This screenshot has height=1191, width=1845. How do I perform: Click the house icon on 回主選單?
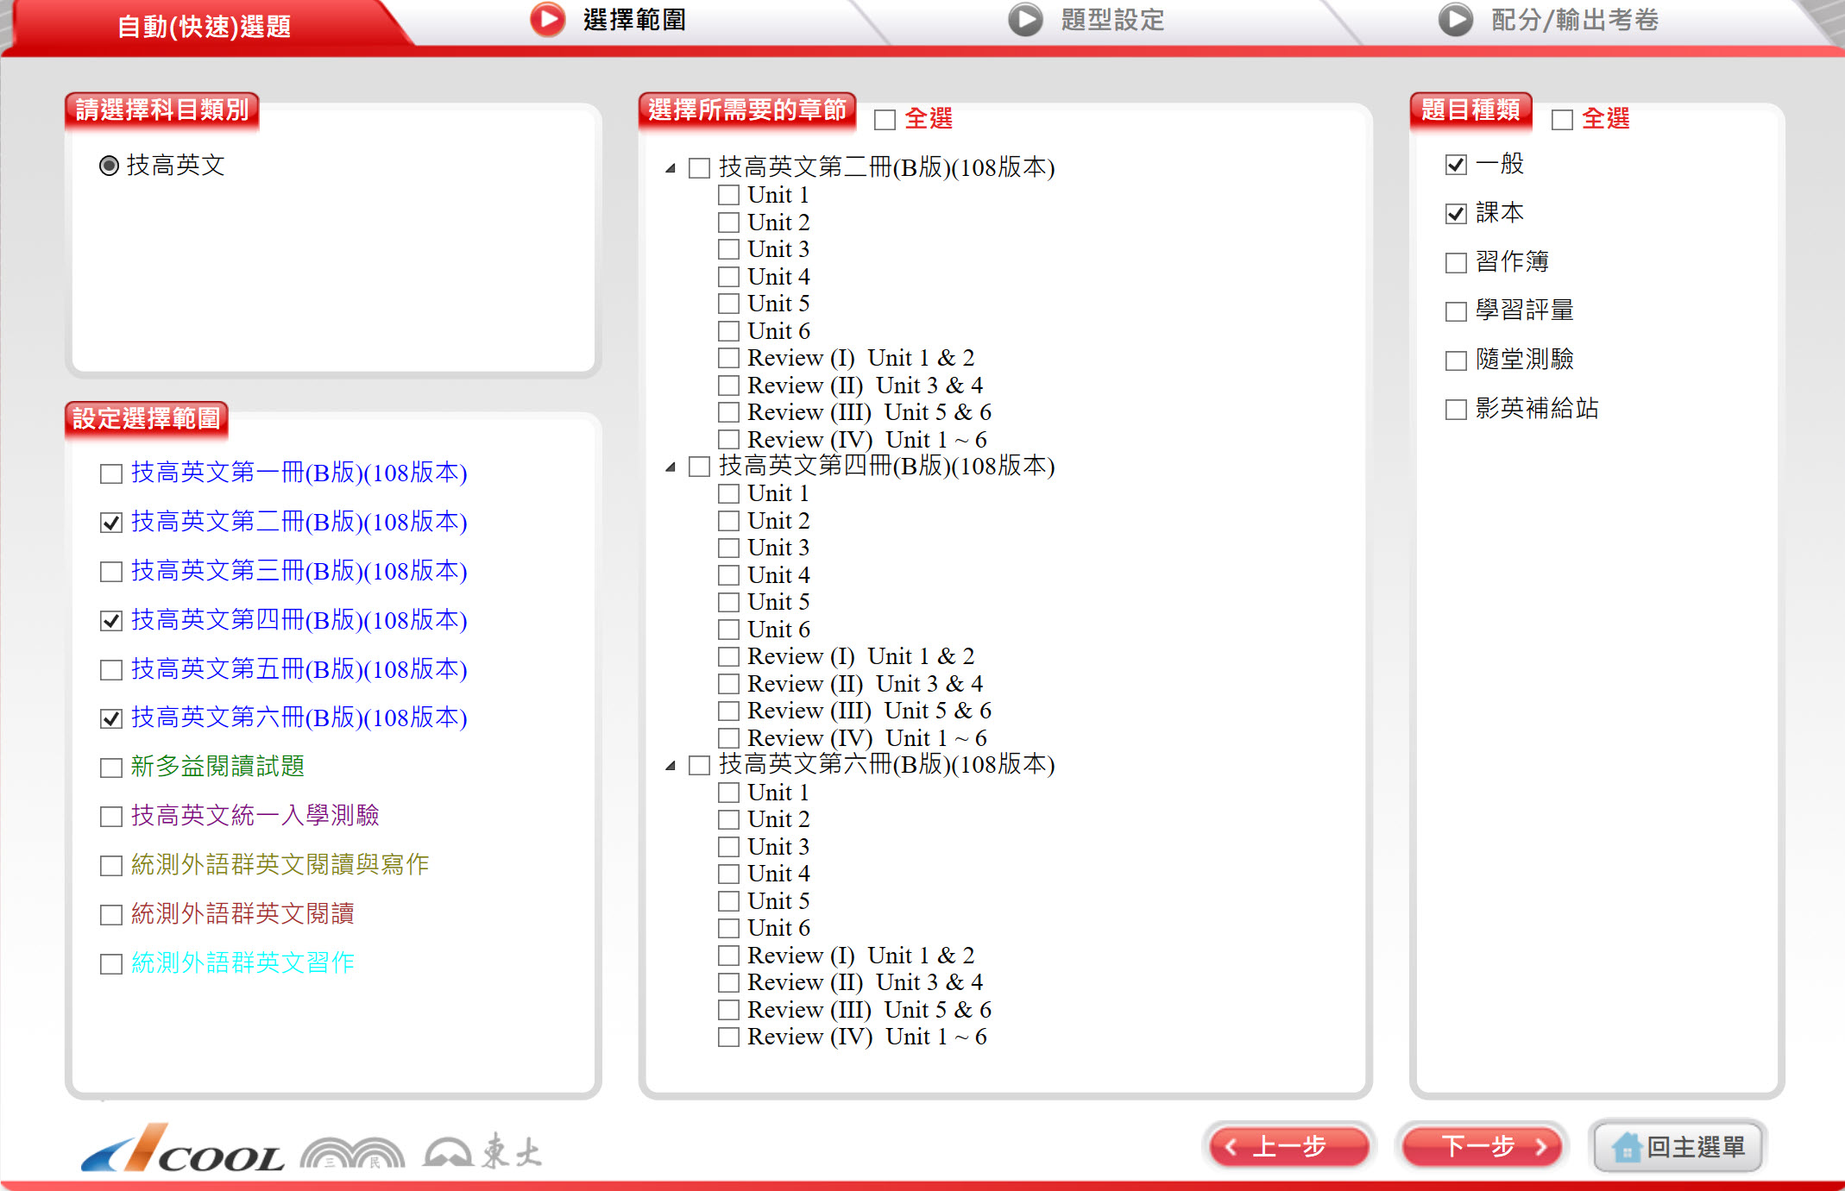1626,1148
